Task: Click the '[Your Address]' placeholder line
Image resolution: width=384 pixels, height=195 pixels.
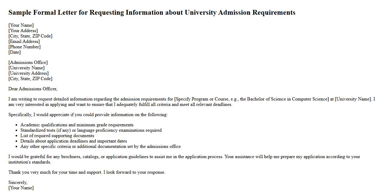Action: click(x=23, y=31)
